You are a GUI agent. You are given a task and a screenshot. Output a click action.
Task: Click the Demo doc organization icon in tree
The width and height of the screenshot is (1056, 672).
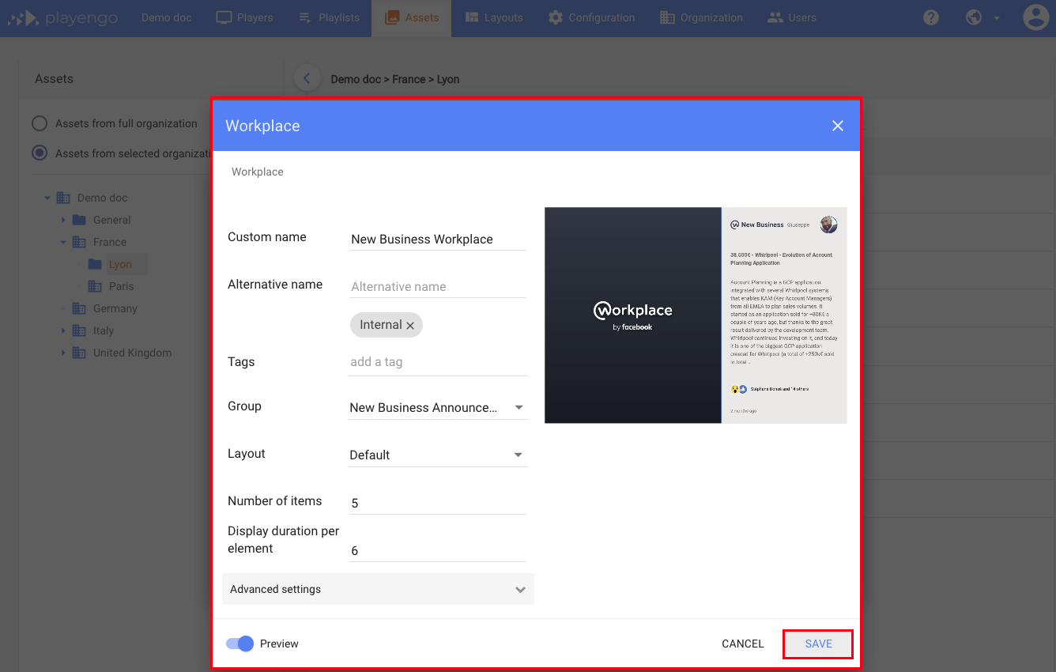click(63, 198)
